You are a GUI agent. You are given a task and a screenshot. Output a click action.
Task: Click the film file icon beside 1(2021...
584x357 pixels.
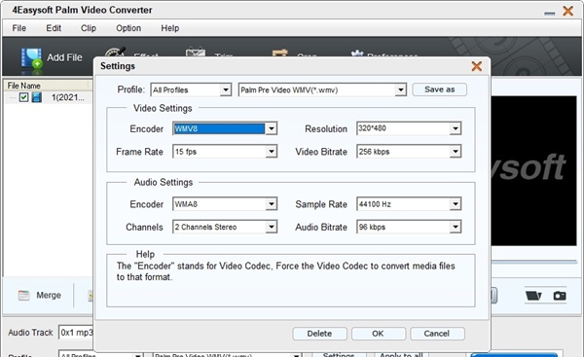click(37, 97)
